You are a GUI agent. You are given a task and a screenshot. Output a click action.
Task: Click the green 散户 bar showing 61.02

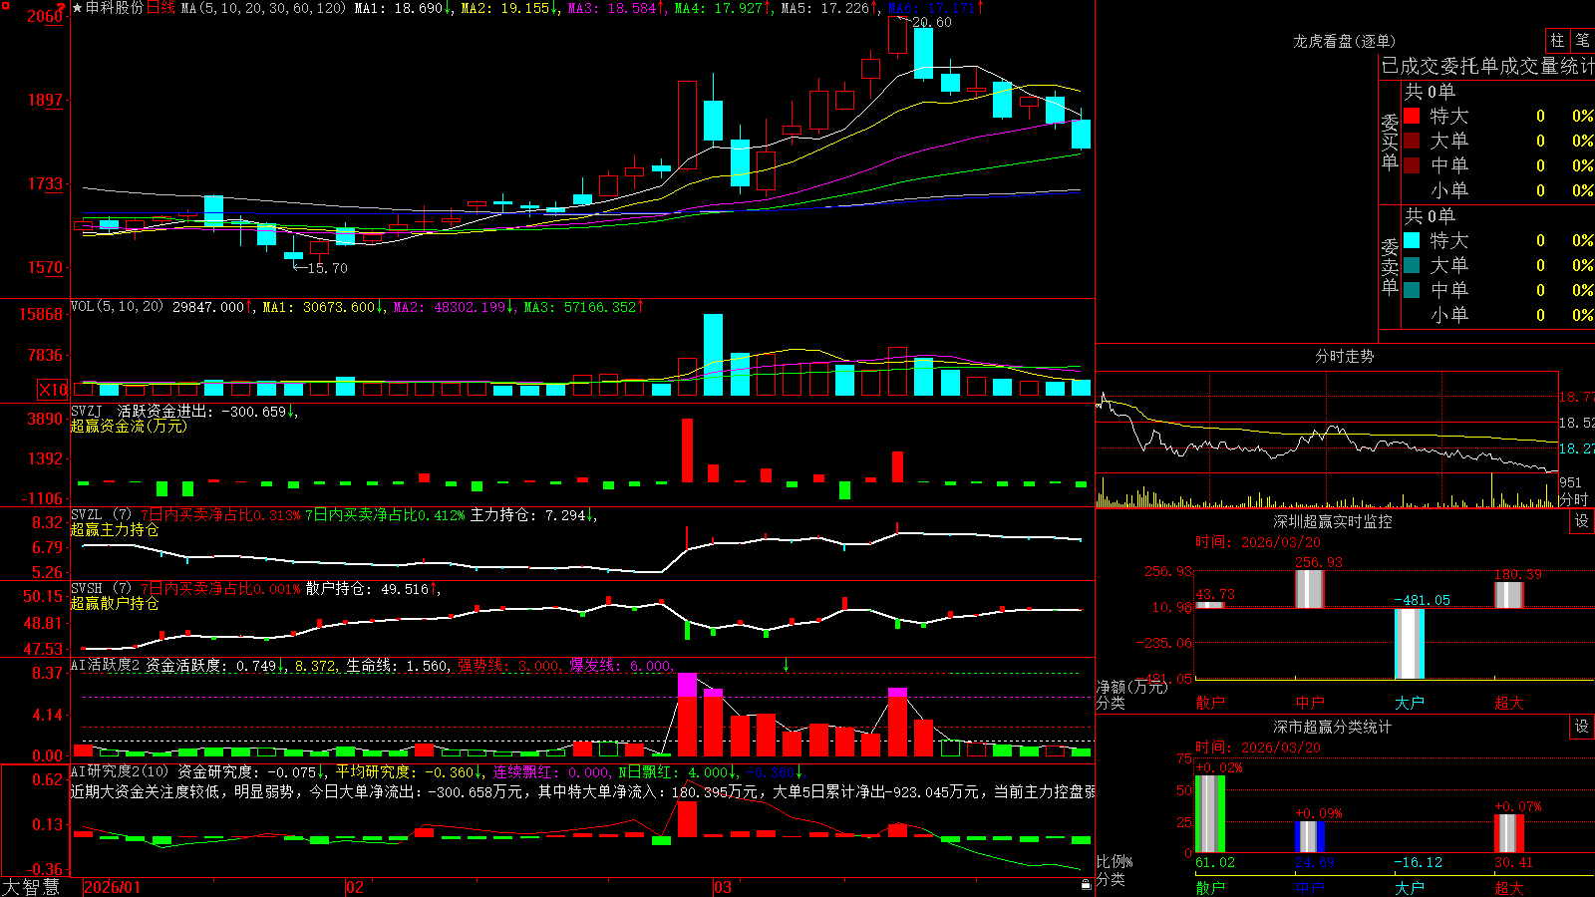coord(1210,813)
